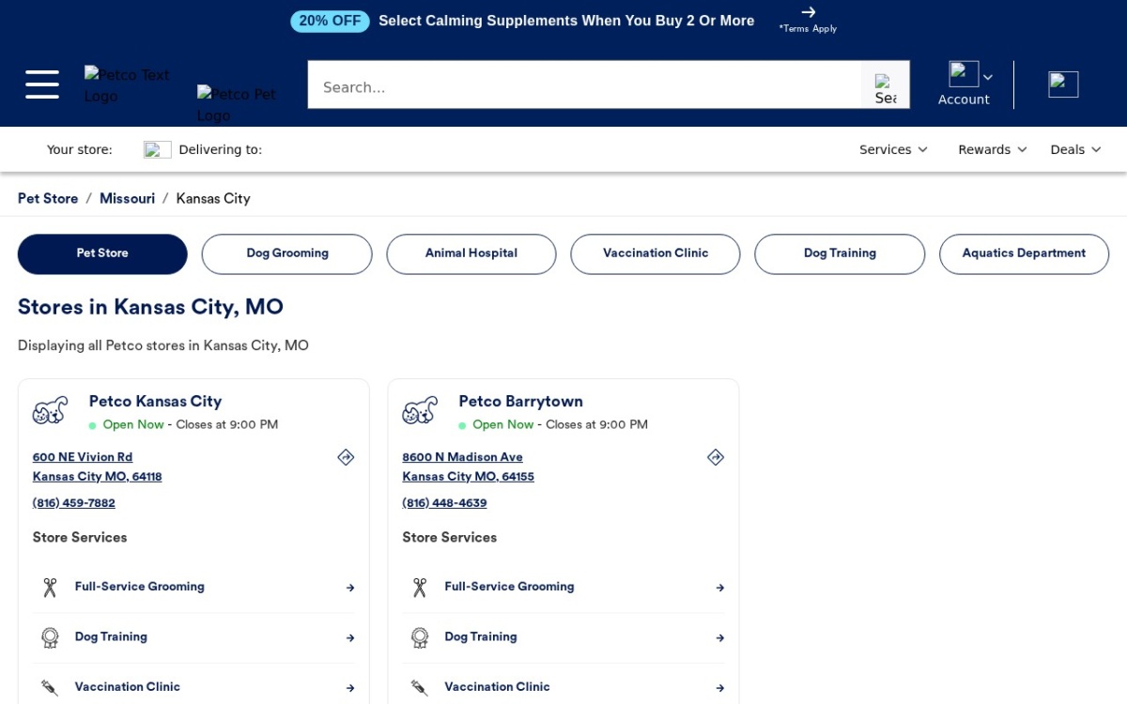Viewport: 1127px width, 704px height.
Task: Click Kansas City MO, 64118 address line
Action: tap(98, 477)
